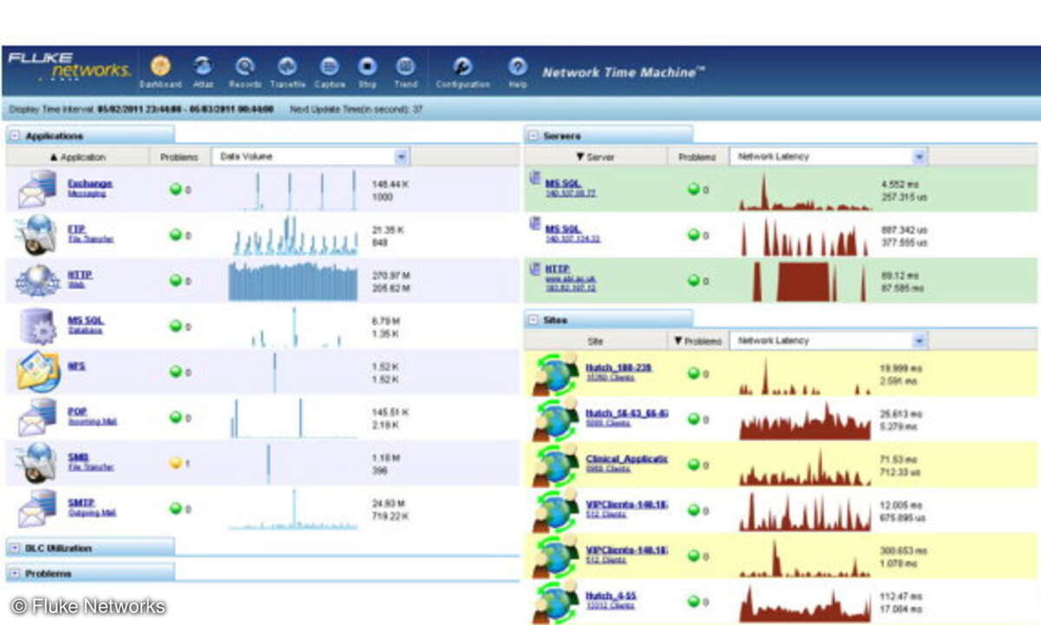Open the NFS application link

(x=76, y=366)
